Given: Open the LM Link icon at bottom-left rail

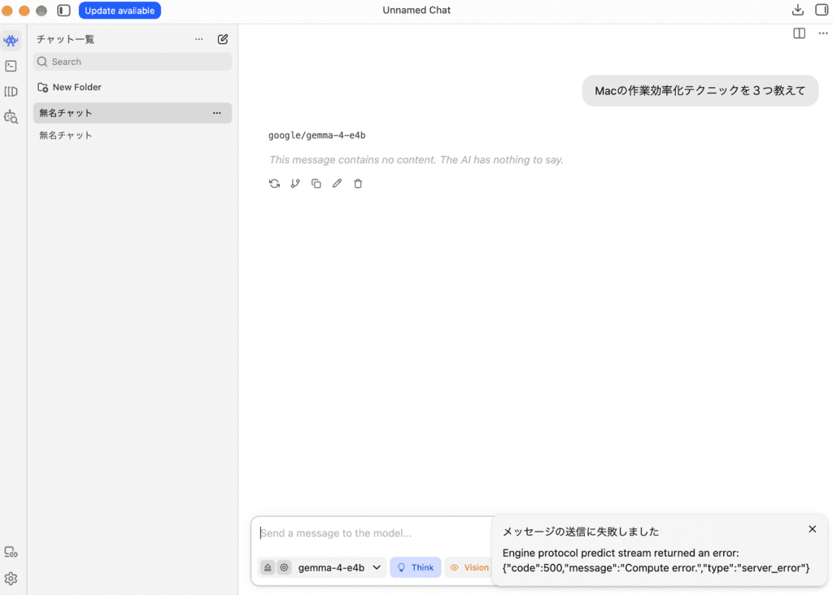Looking at the screenshot, I should point(11,552).
